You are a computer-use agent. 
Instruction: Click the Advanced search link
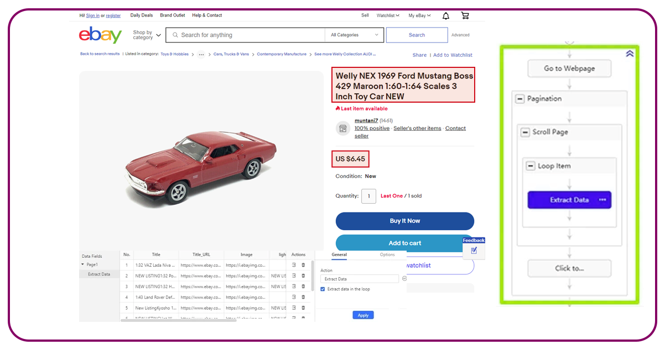(x=460, y=35)
